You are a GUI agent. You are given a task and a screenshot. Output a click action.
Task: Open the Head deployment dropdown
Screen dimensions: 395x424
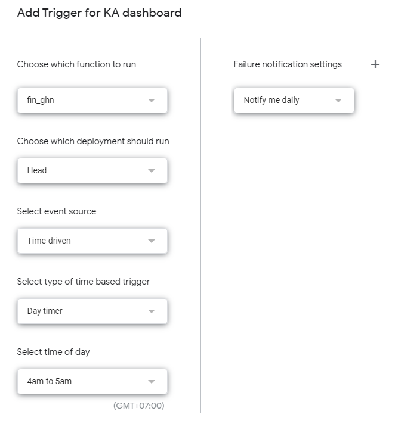tap(92, 171)
